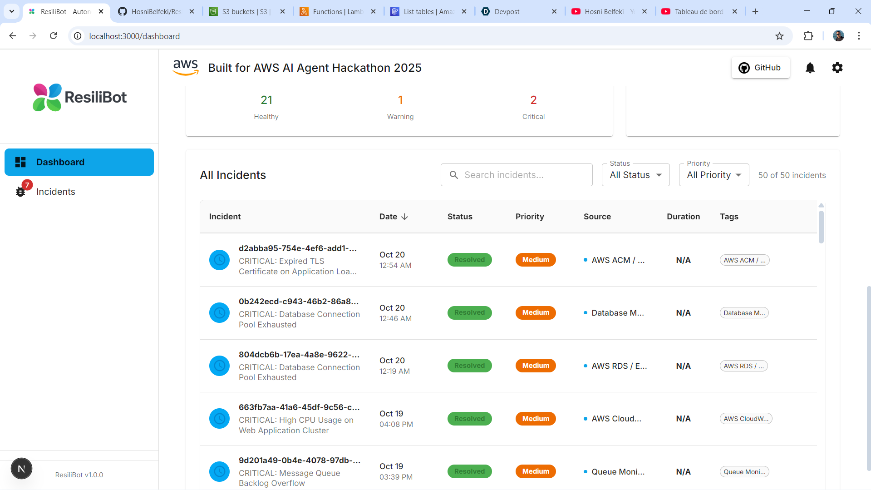This screenshot has height=490, width=871.
Task: Click AWS CloudW... tag chip
Action: click(746, 419)
